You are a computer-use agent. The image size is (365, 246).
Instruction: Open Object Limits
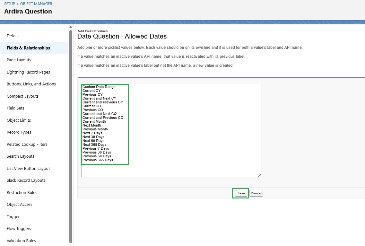tap(18, 120)
